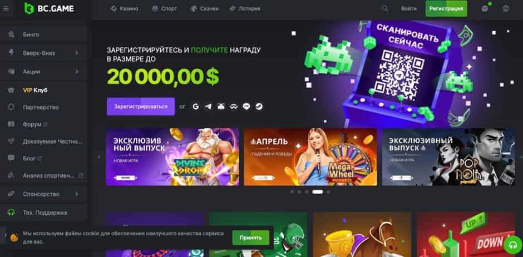Click the search magnifier icon

click(x=385, y=9)
